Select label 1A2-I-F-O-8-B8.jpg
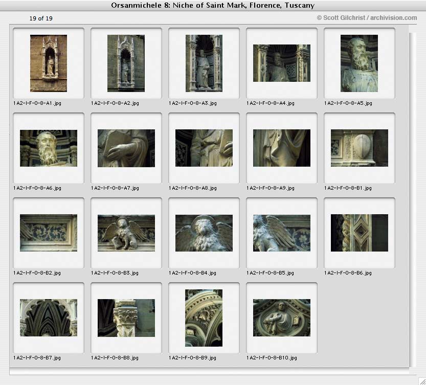Screen dimensions: 426x385 115,358
